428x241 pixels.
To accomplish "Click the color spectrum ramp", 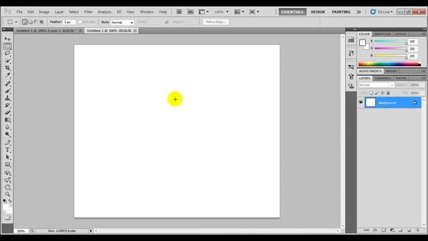I will coord(389,64).
